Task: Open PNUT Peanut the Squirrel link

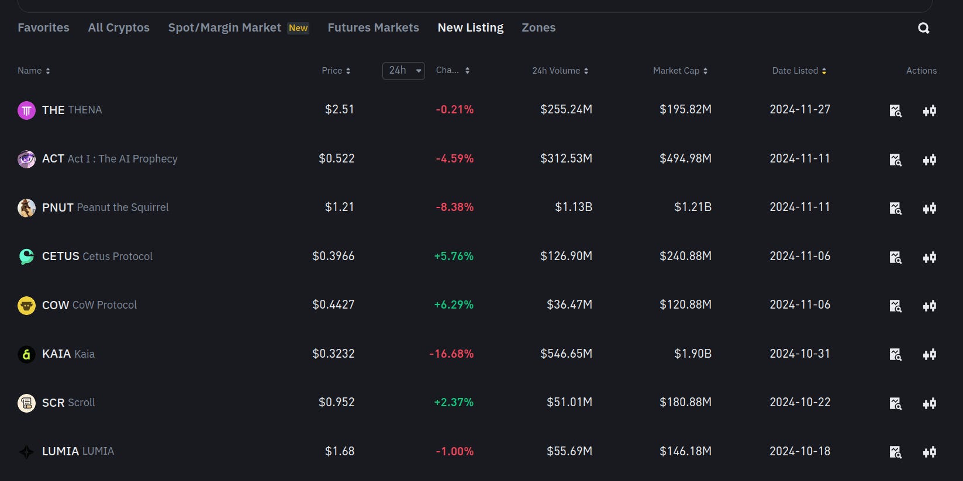Action: pos(105,207)
